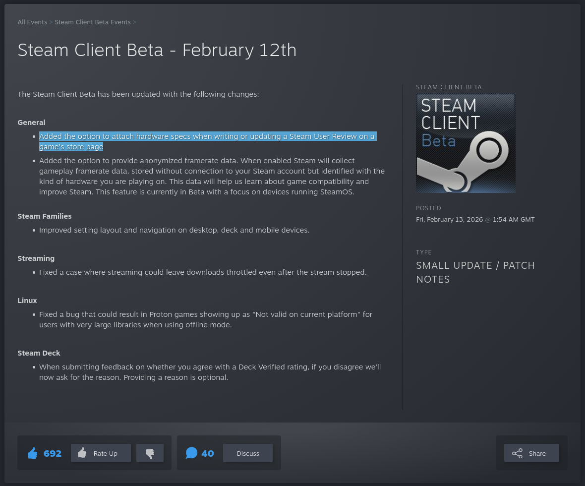Viewport: 585px width, 486px height.
Task: Open the Discuss button
Action: click(248, 453)
